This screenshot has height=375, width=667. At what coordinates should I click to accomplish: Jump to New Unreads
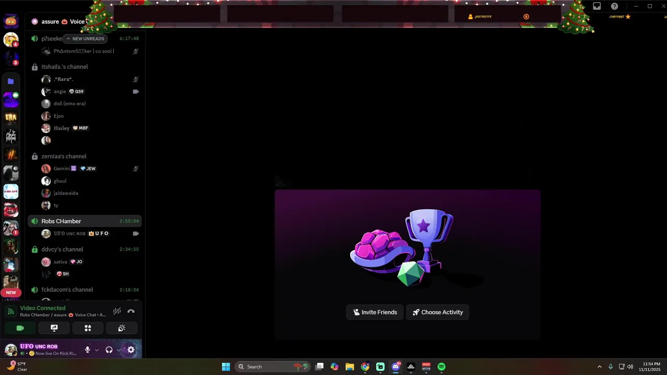point(85,39)
